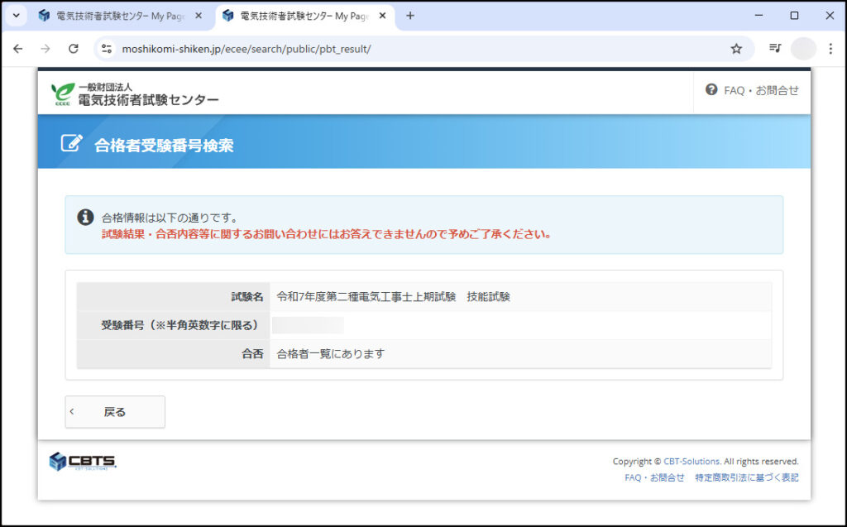Image resolution: width=847 pixels, height=527 pixels.
Task: Open 特定商取引法に基づく表記 link
Action: tap(747, 477)
